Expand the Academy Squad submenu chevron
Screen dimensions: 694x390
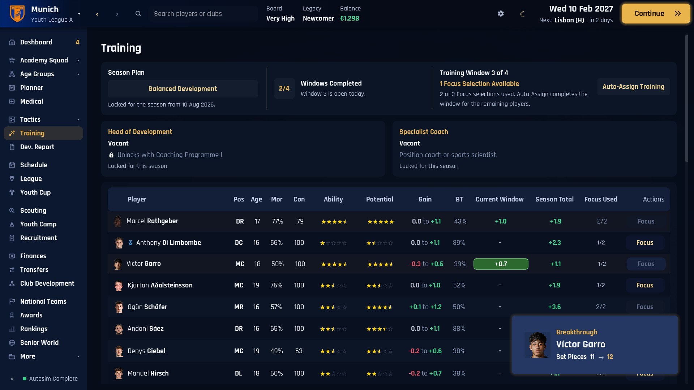click(x=78, y=60)
